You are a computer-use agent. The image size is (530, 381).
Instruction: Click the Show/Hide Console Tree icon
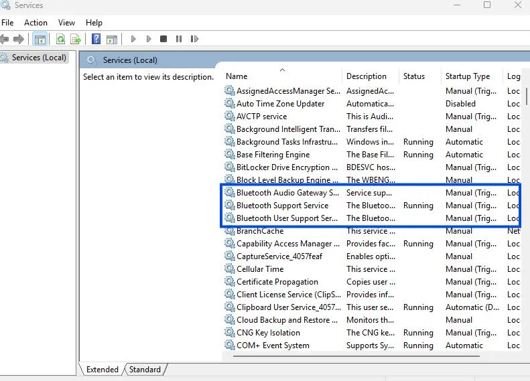pos(40,40)
